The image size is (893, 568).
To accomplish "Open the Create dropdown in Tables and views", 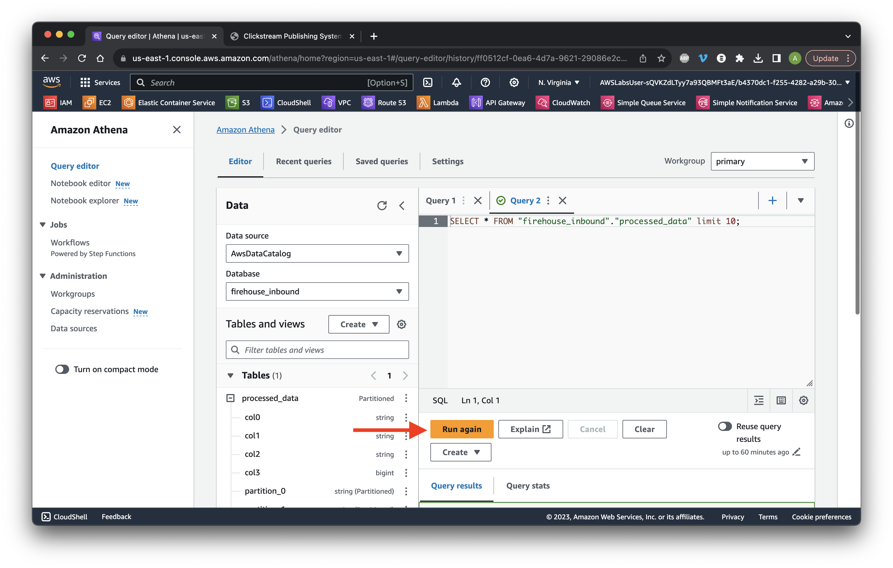I will pyautogui.click(x=358, y=324).
